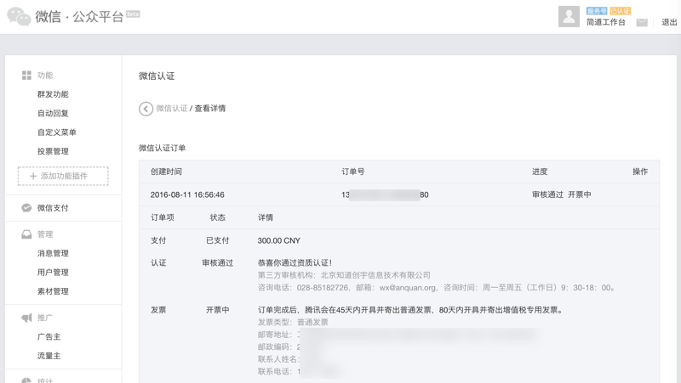Click account name 简道工作台
The width and height of the screenshot is (681, 383).
point(606,22)
